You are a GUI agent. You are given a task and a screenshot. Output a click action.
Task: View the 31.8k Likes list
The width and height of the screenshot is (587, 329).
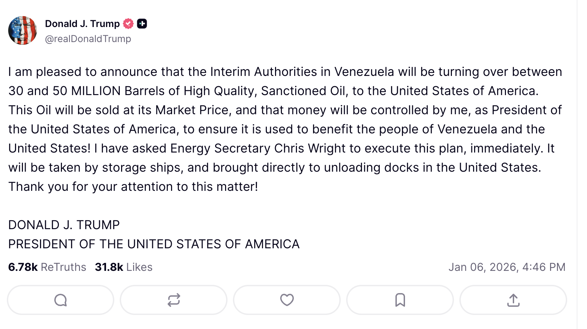(x=123, y=267)
